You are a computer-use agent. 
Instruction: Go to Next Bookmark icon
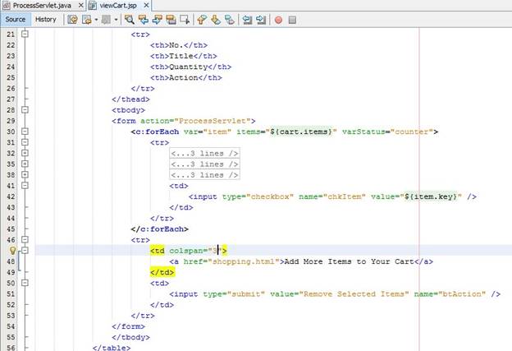point(216,20)
